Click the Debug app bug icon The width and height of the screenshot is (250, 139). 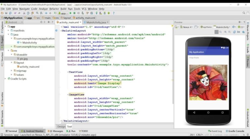75,13
